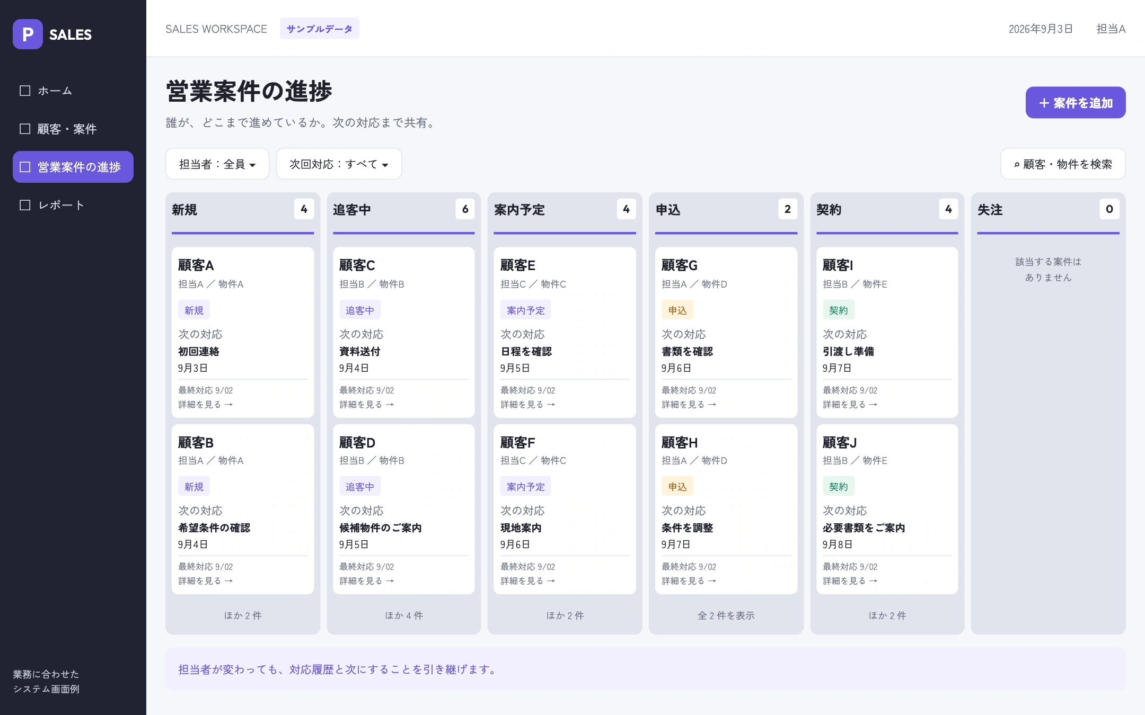This screenshot has width=1145, height=715.
Task: Go to 顧客・案件 in the sidebar
Action: (73, 129)
